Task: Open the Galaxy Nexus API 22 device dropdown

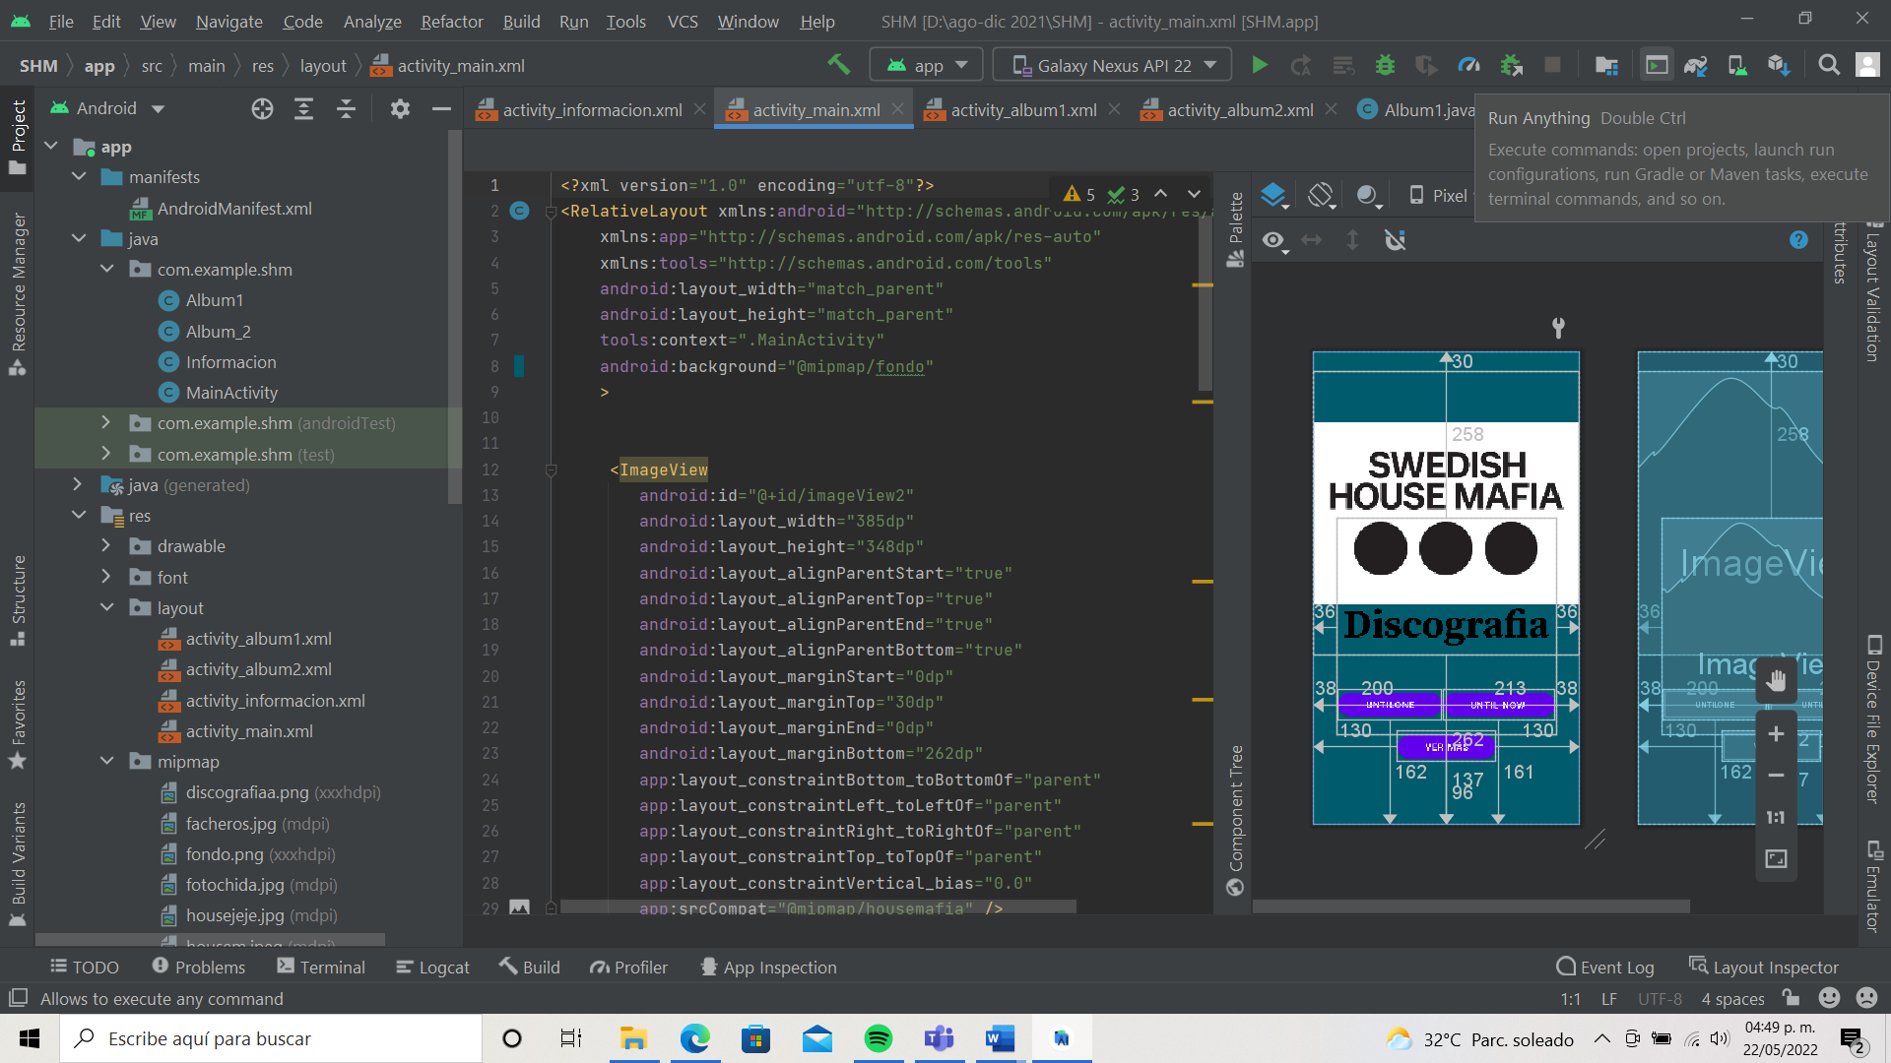Action: tap(1113, 65)
